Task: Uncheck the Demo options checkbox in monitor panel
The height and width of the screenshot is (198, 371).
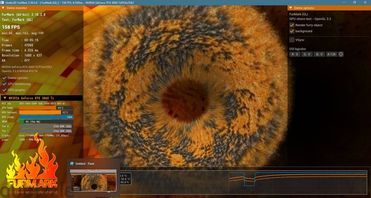Action: (4, 78)
